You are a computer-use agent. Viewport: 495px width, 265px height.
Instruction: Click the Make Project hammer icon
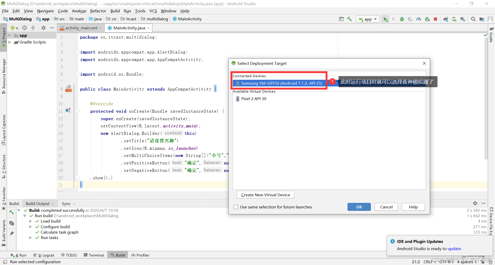pos(350,19)
